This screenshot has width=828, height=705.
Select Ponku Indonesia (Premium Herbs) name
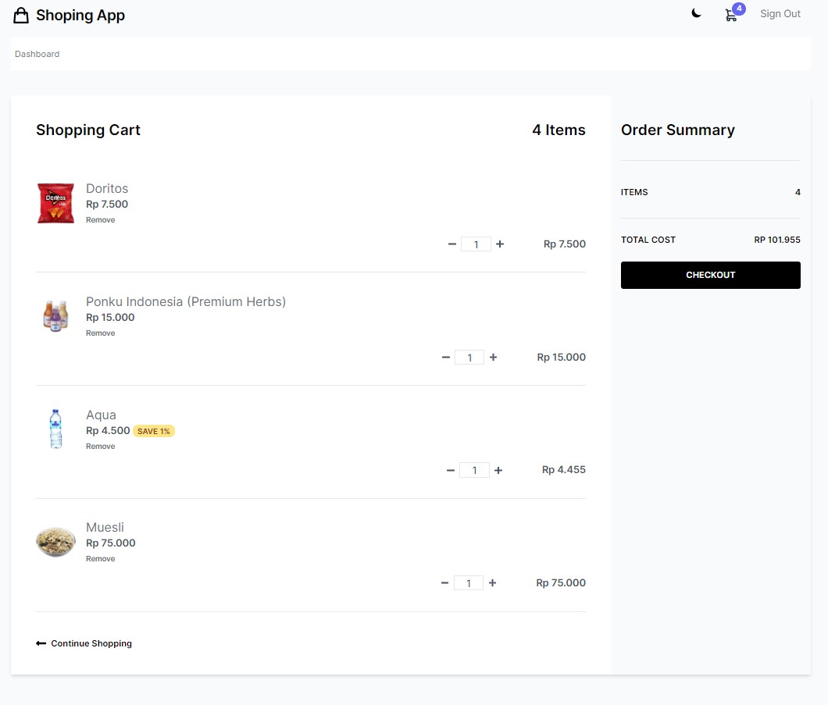coord(186,302)
